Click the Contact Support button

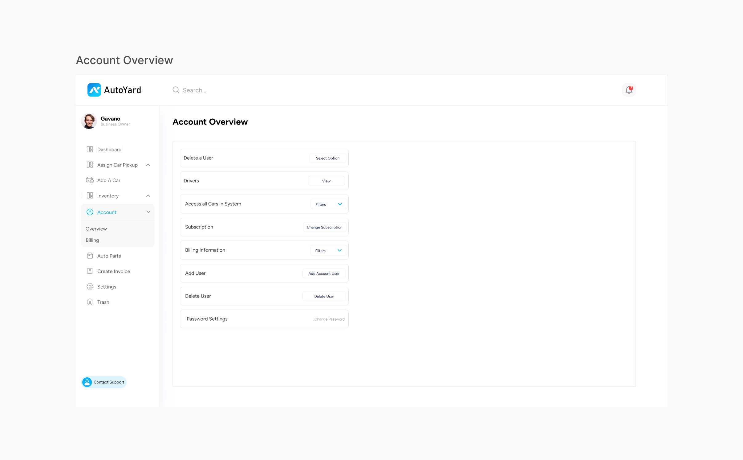(104, 382)
